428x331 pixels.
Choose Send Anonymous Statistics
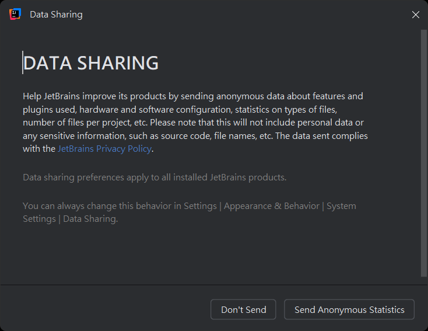[349, 309]
